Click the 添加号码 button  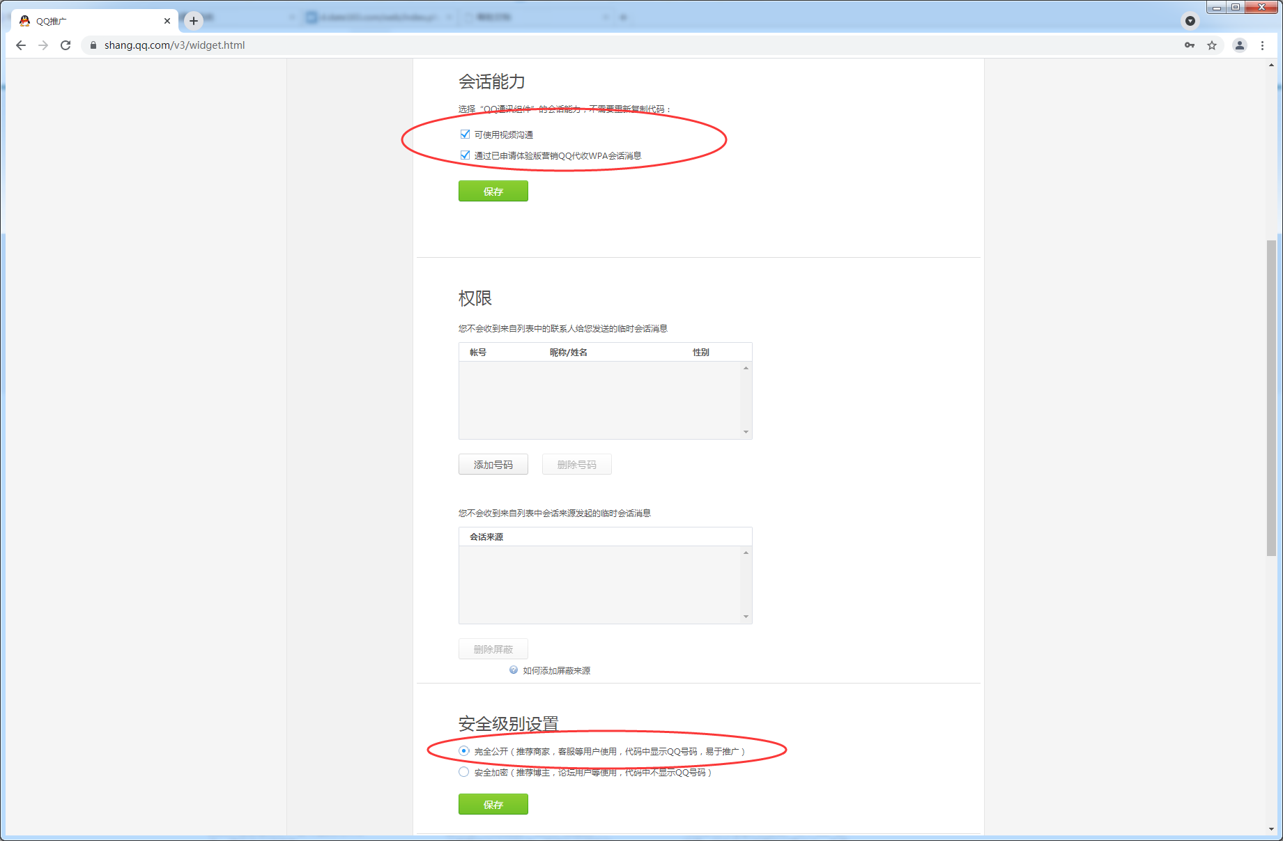(x=493, y=465)
